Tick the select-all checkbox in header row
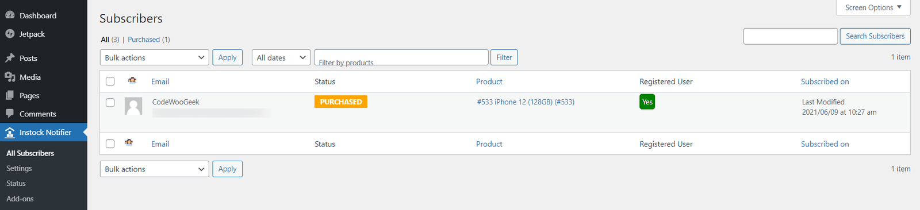The height and width of the screenshot is (210, 920). click(110, 81)
